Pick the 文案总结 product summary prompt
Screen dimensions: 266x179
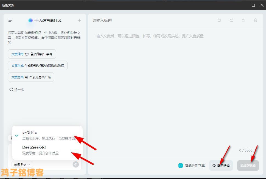coord(31,77)
